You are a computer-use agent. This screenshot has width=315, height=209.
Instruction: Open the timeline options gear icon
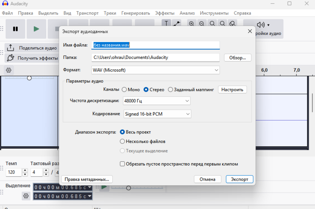pyautogui.click(x=9, y=70)
